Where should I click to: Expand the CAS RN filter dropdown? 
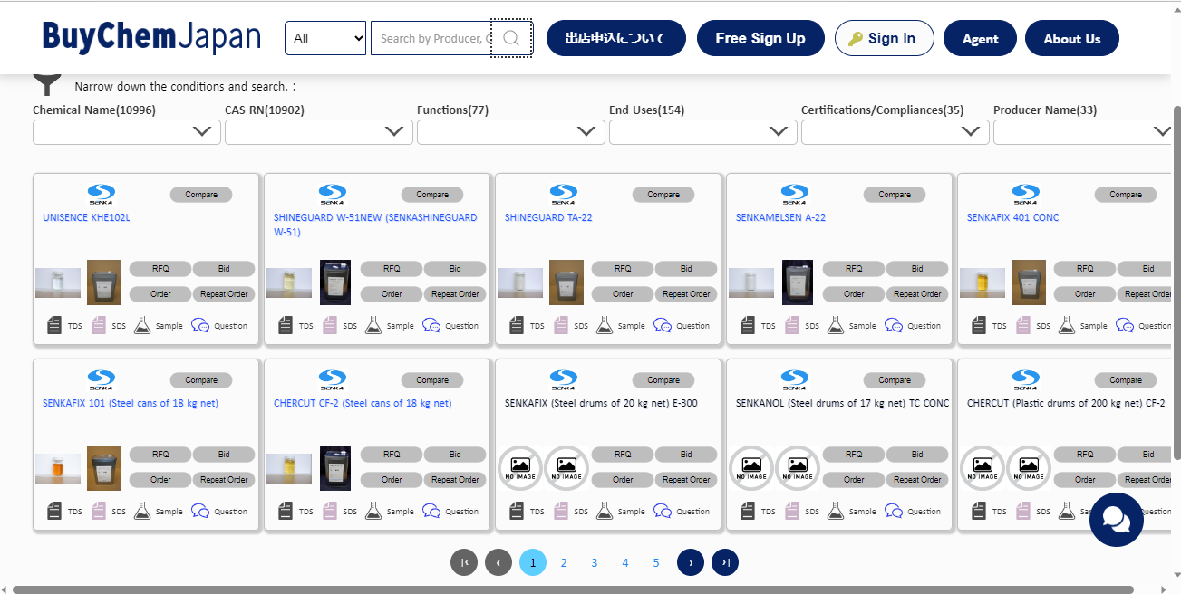click(319, 131)
